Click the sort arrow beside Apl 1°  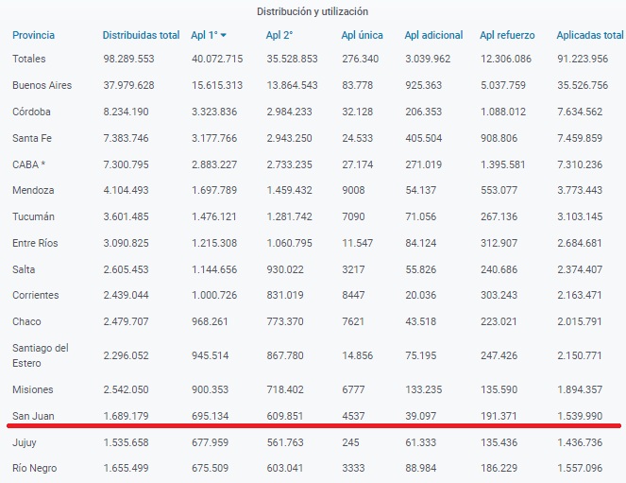(223, 36)
